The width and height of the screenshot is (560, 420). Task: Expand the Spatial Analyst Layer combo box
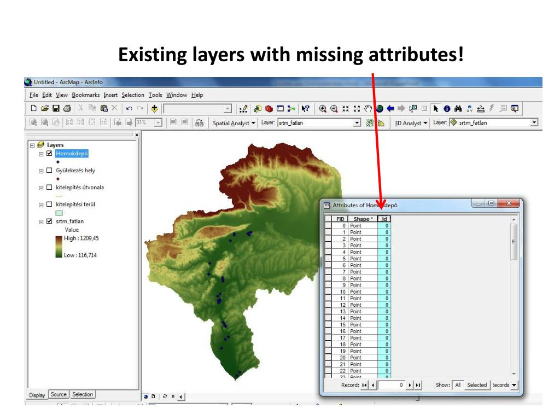click(357, 123)
